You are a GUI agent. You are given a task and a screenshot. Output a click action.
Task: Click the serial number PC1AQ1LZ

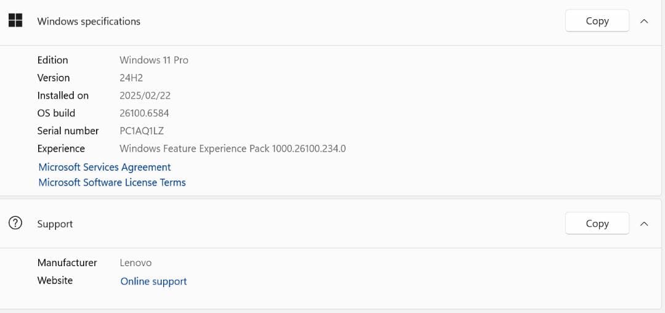[x=142, y=131]
